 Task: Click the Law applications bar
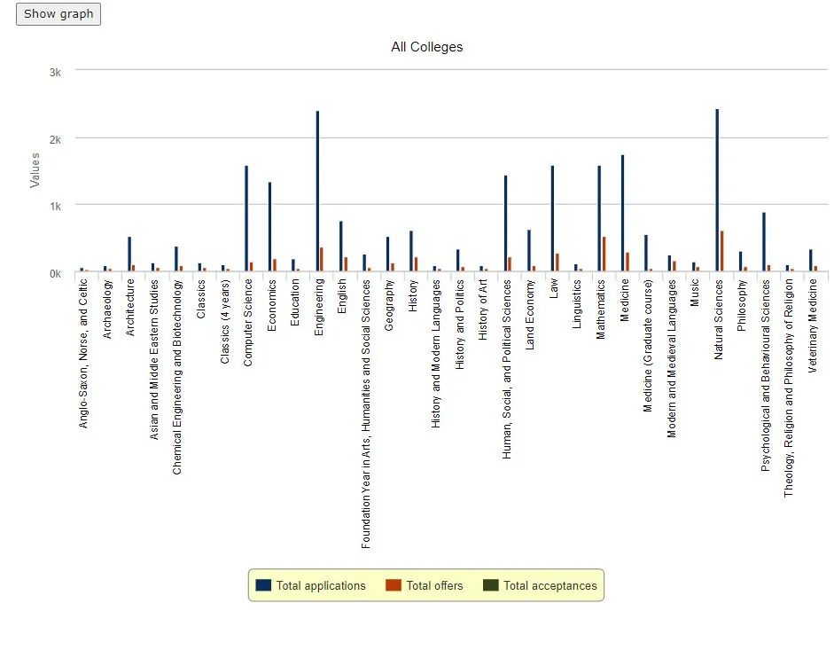point(552,219)
